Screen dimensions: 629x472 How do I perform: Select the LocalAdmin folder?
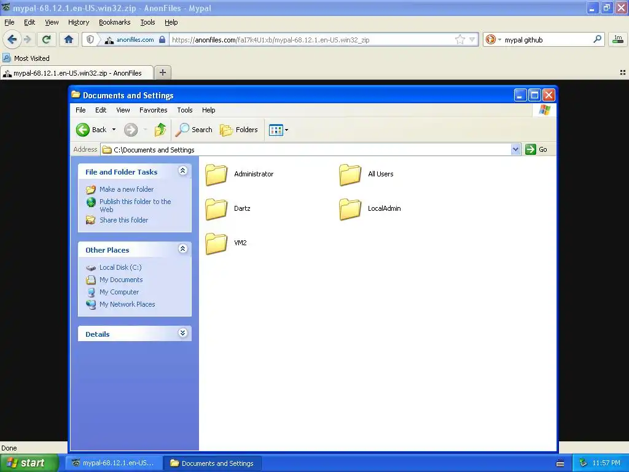coord(370,209)
